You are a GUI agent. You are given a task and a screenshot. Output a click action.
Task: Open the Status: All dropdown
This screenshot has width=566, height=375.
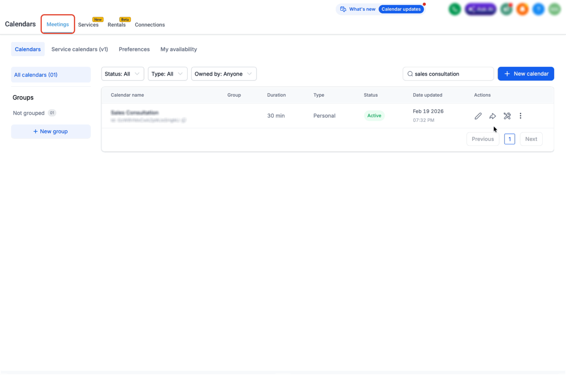(123, 74)
